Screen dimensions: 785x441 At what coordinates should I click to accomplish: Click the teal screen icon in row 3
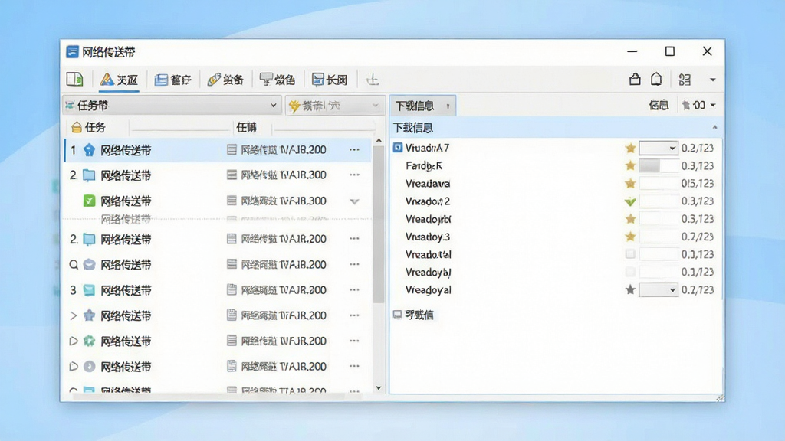[89, 290]
